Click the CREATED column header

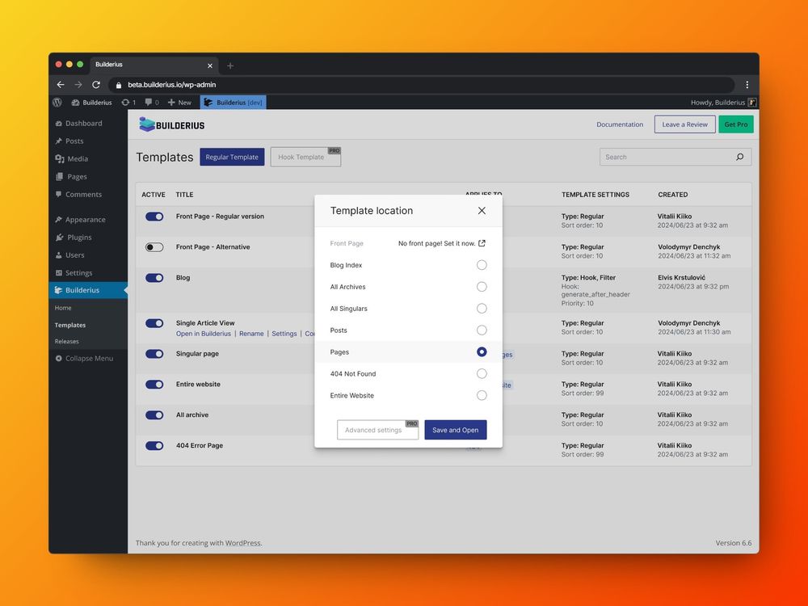tap(672, 194)
